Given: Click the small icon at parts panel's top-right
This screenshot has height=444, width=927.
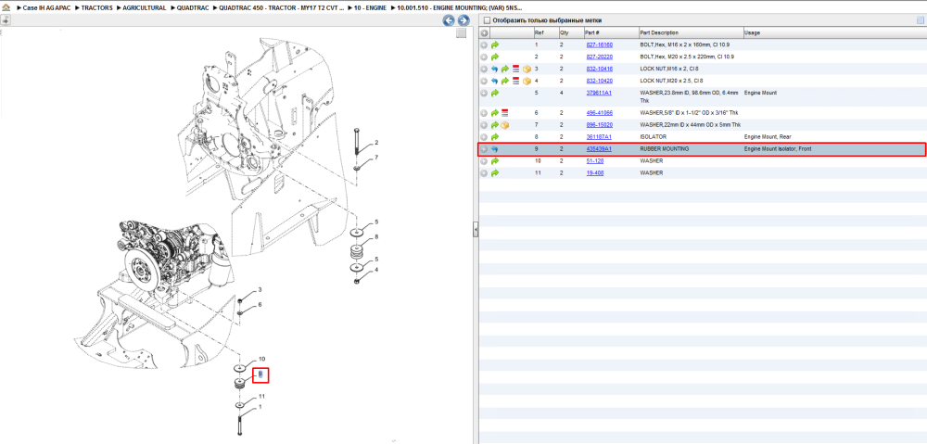Looking at the screenshot, I should pos(920,20).
